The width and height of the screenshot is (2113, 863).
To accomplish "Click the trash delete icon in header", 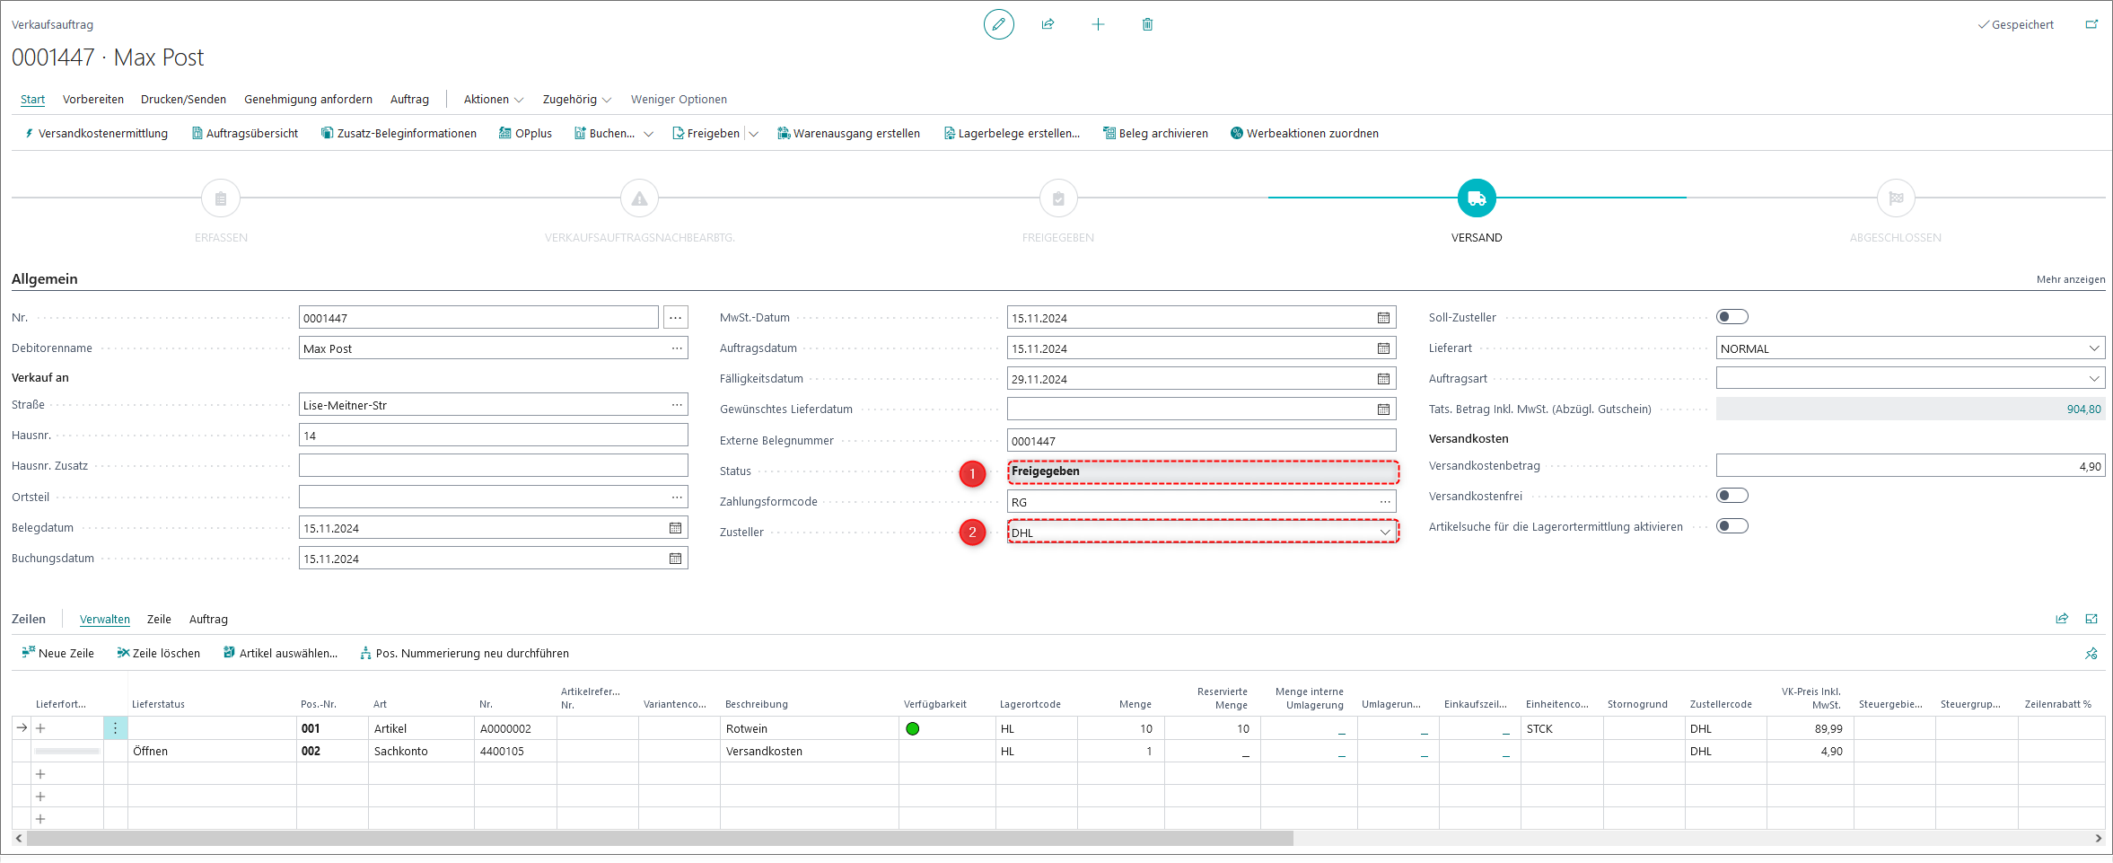I will pos(1147,24).
